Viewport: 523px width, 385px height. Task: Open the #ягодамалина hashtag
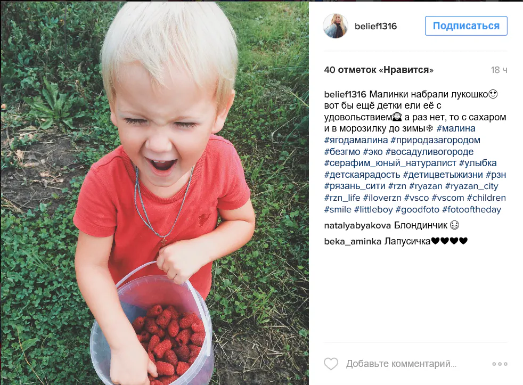point(356,140)
